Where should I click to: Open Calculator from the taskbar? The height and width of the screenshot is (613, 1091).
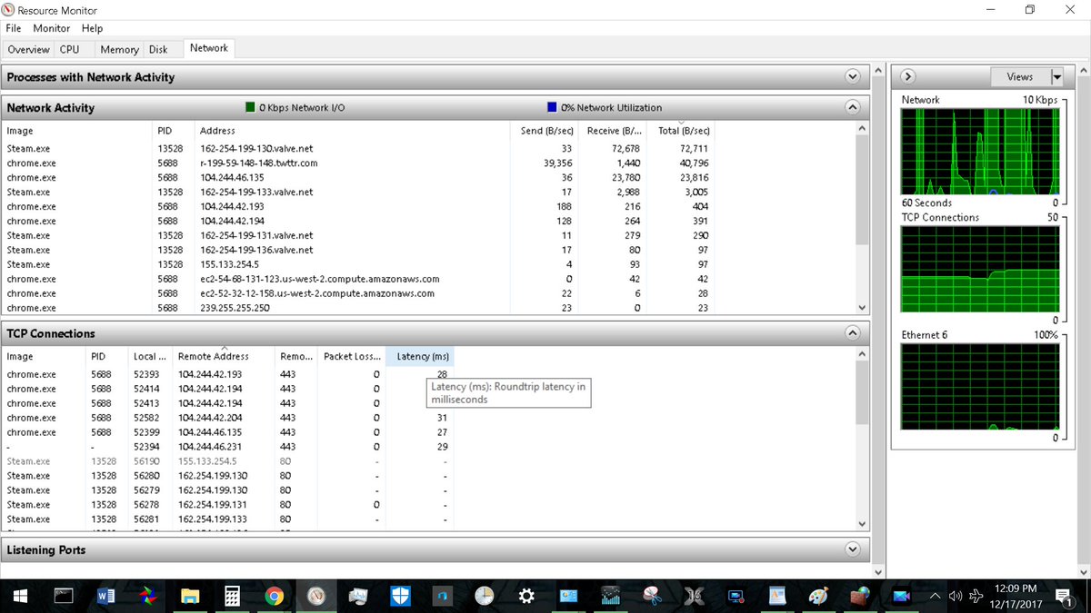(x=232, y=597)
